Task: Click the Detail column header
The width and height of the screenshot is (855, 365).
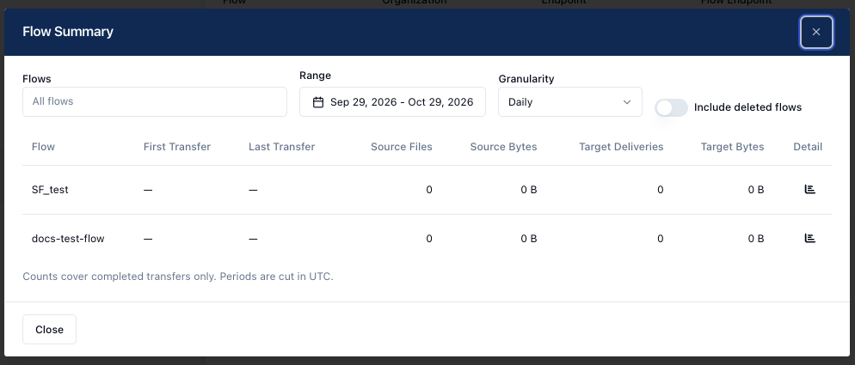Action: [x=808, y=147]
